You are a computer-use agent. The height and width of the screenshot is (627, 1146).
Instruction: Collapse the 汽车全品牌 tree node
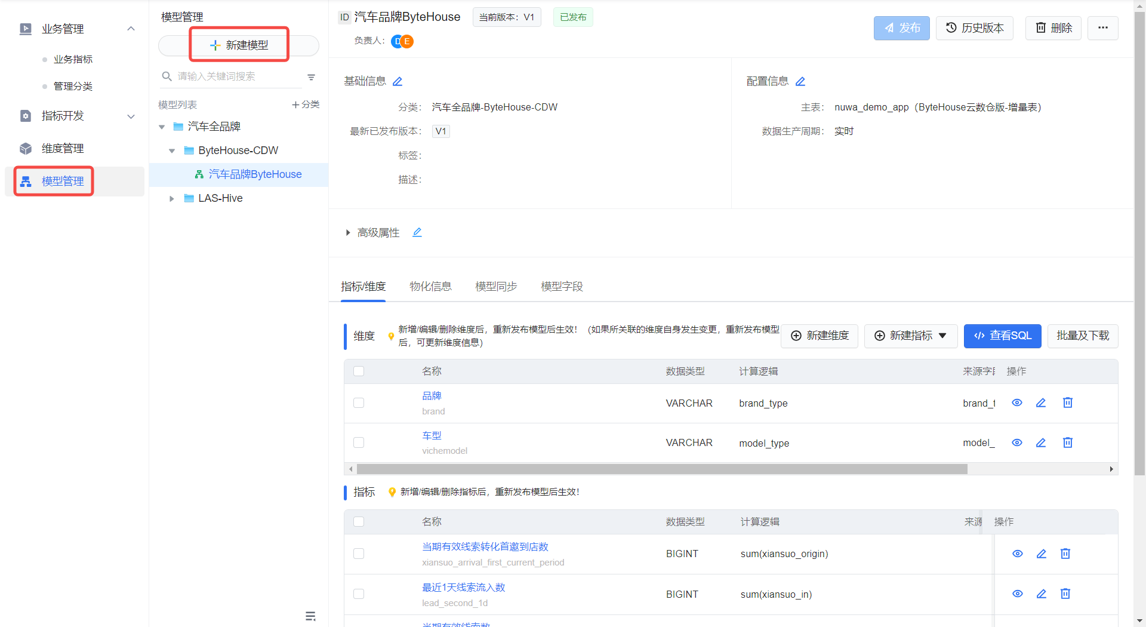pos(162,127)
